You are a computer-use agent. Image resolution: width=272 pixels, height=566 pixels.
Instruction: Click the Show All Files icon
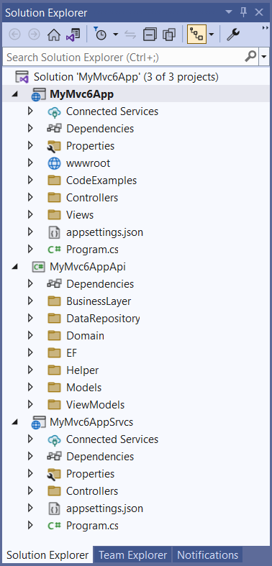point(168,35)
